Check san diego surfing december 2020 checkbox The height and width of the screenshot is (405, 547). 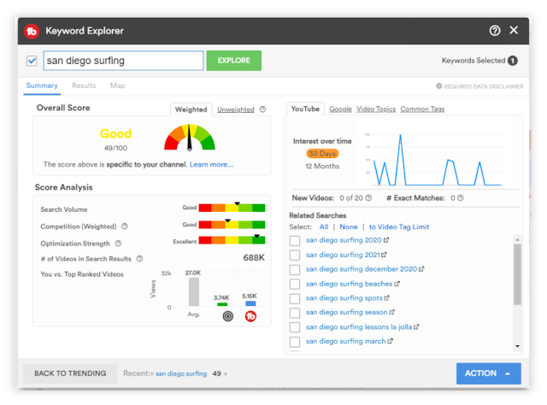pyautogui.click(x=295, y=269)
